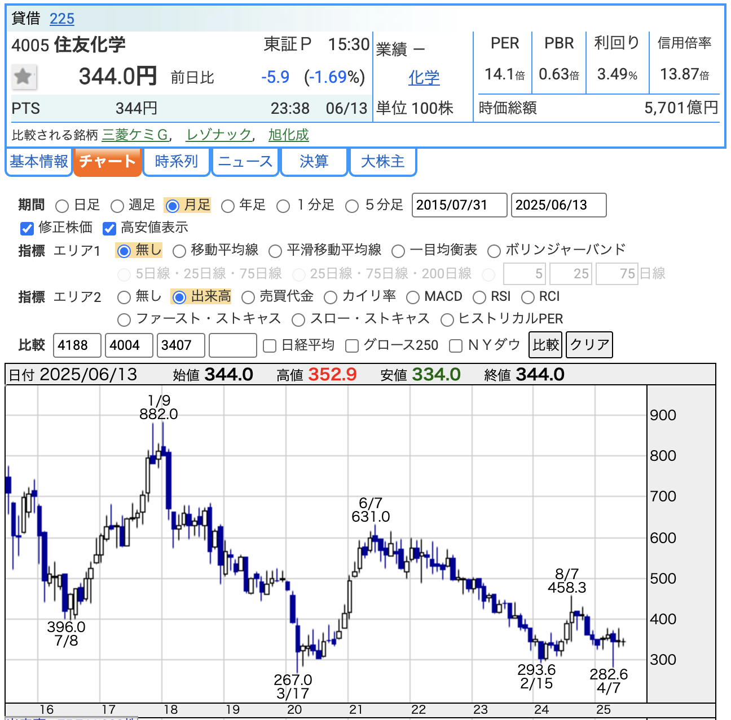Image resolution: width=731 pixels, height=720 pixels.
Task: Click the dividend yield value 3.49%
Action: (617, 74)
